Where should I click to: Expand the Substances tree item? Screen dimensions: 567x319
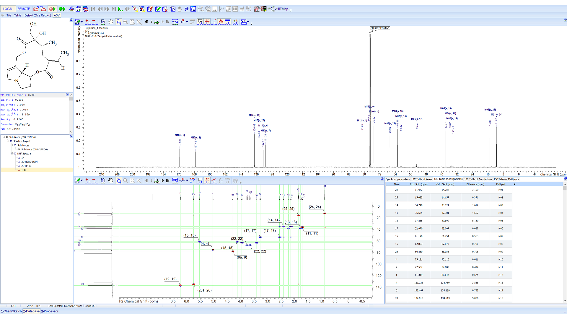pyautogui.click(x=12, y=145)
